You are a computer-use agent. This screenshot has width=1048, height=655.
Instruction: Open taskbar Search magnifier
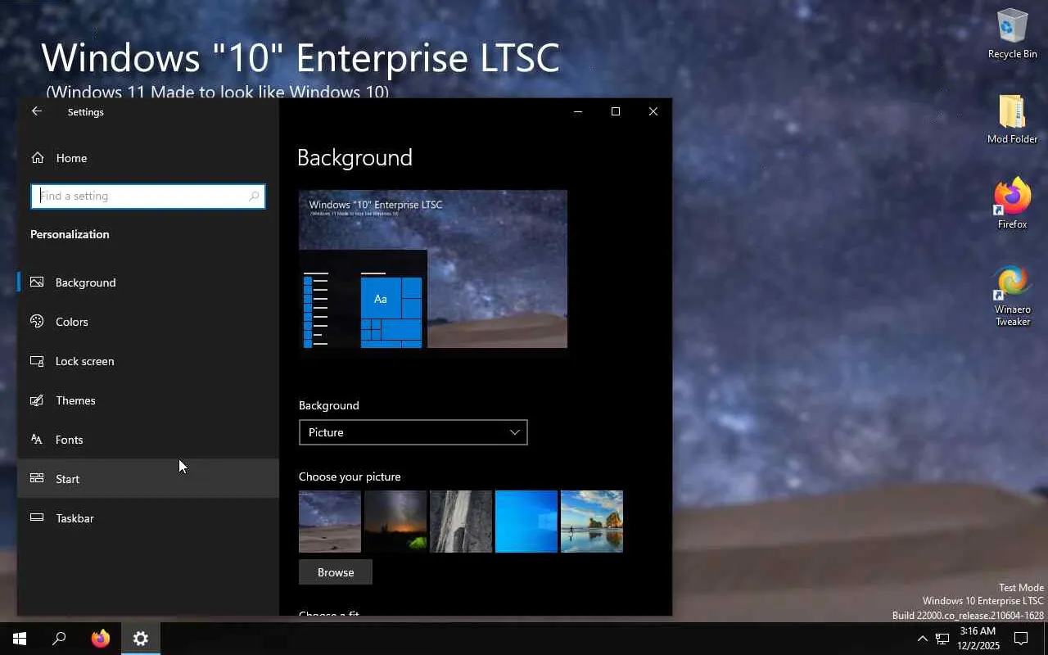click(x=59, y=639)
